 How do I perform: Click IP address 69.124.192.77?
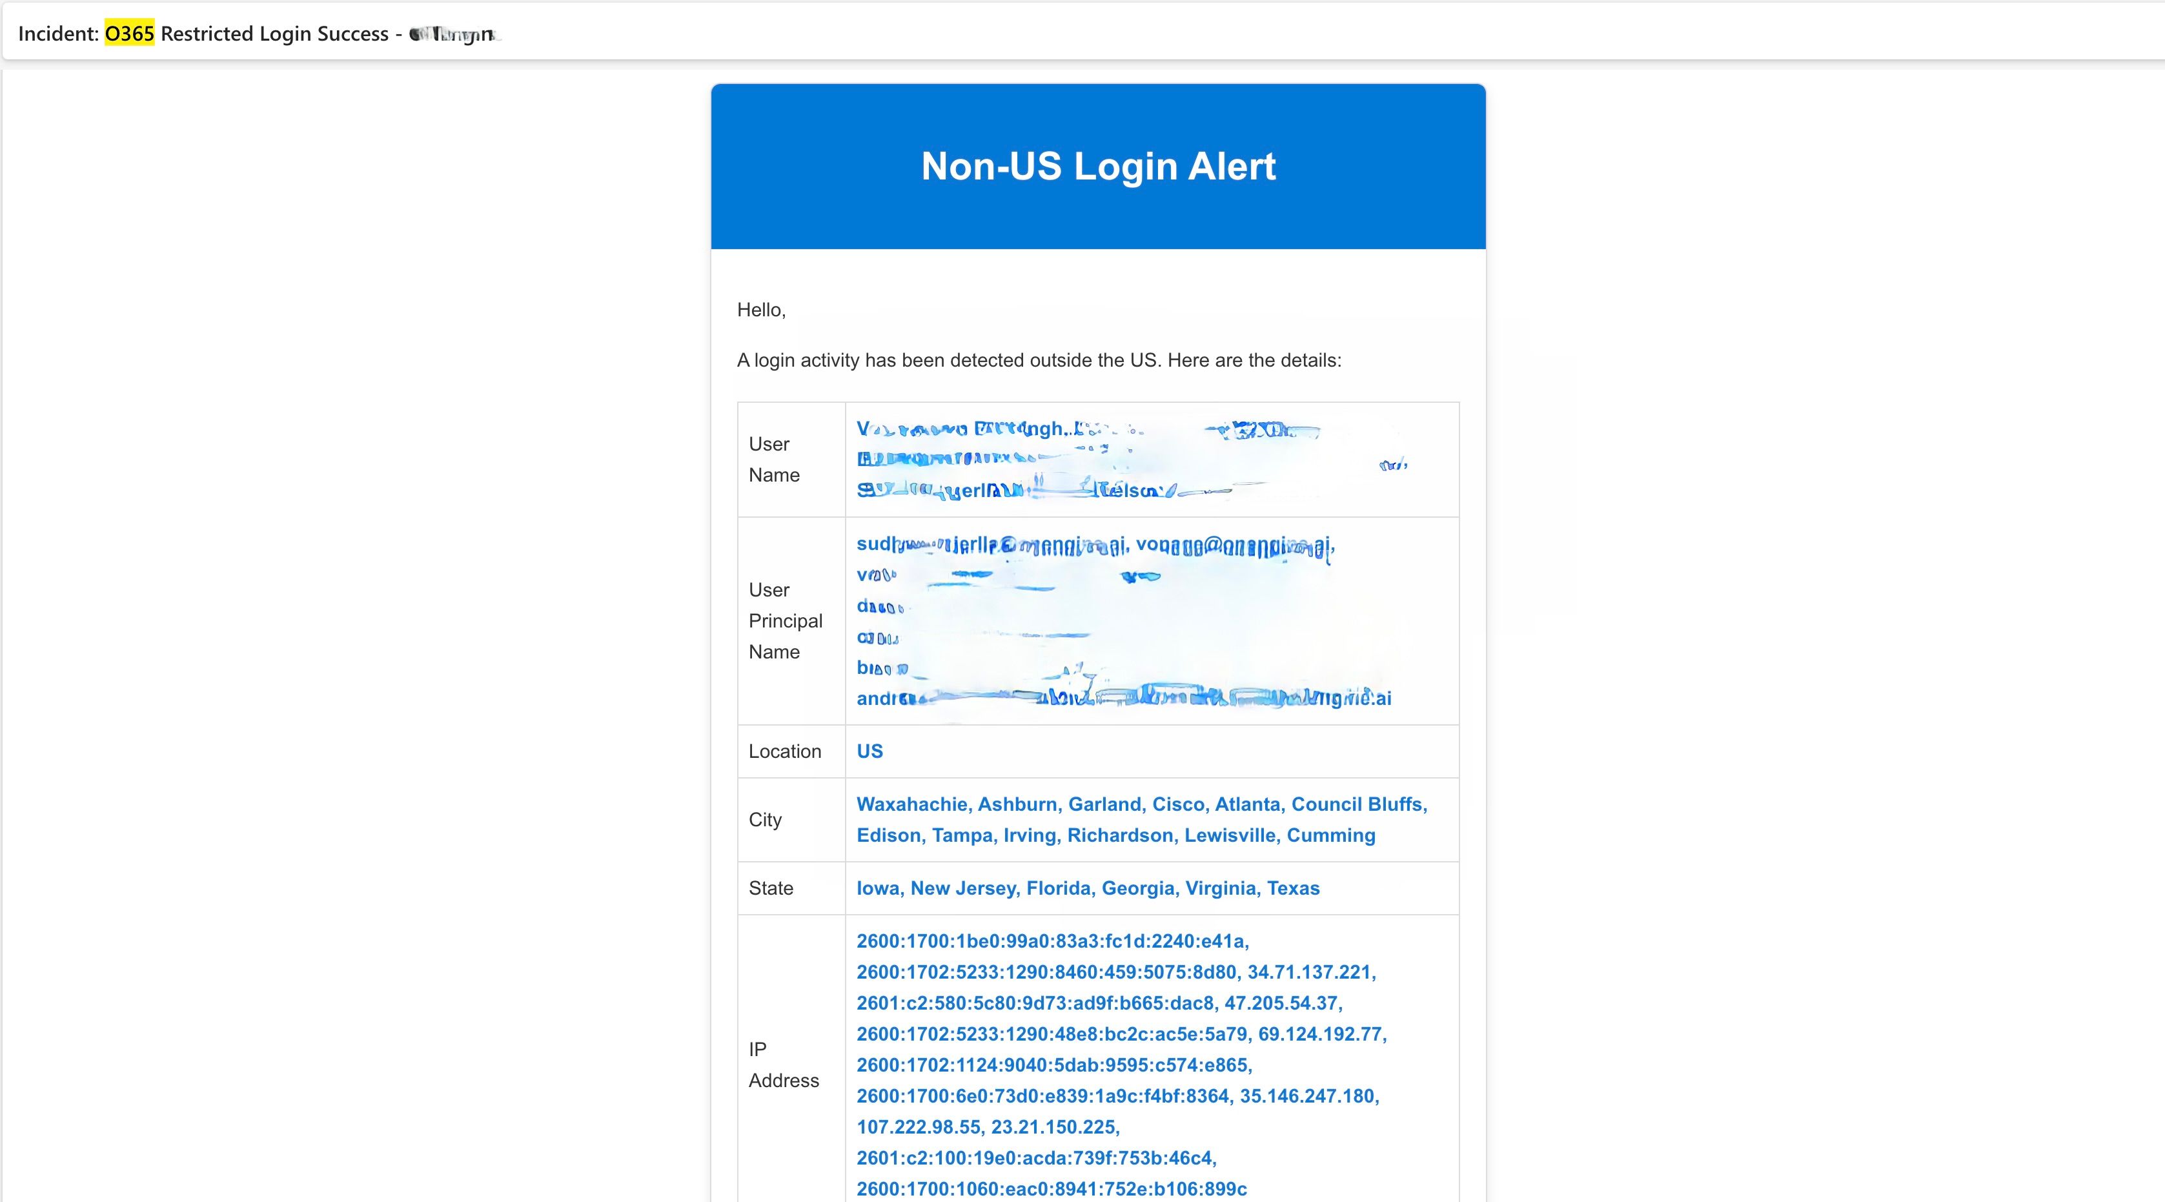click(1319, 1035)
